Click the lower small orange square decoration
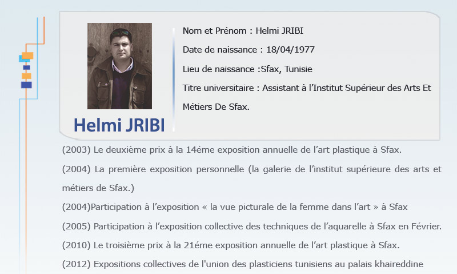 coord(26,76)
